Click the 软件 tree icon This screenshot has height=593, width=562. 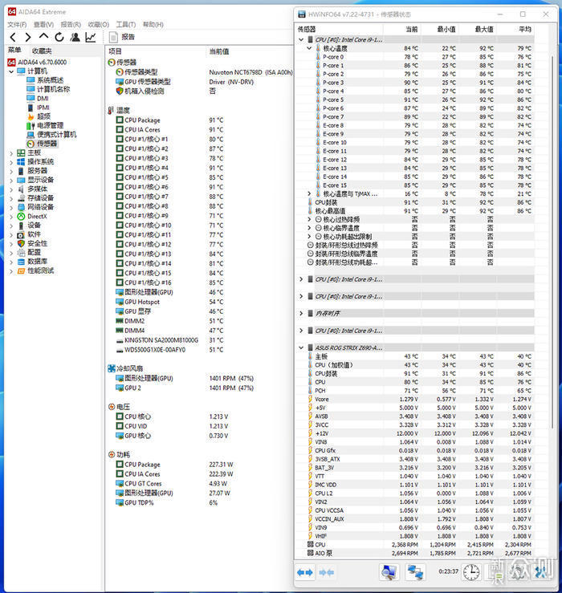tap(21, 234)
